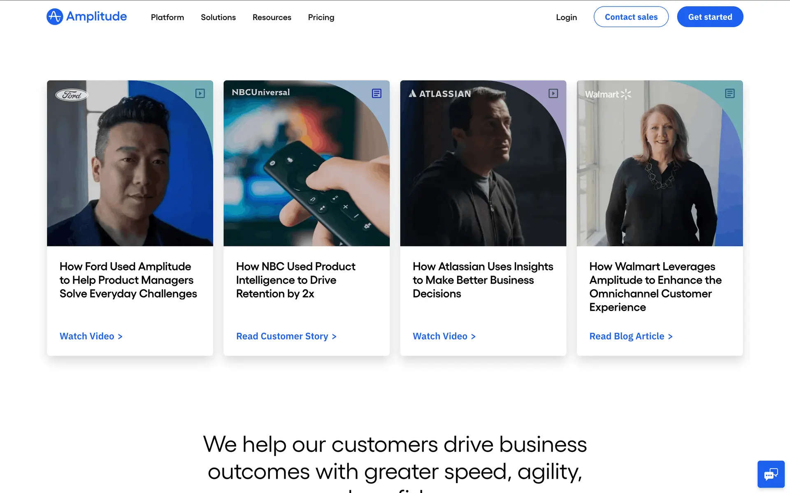790x493 pixels.
Task: Open the Platform menu
Action: [x=167, y=17]
